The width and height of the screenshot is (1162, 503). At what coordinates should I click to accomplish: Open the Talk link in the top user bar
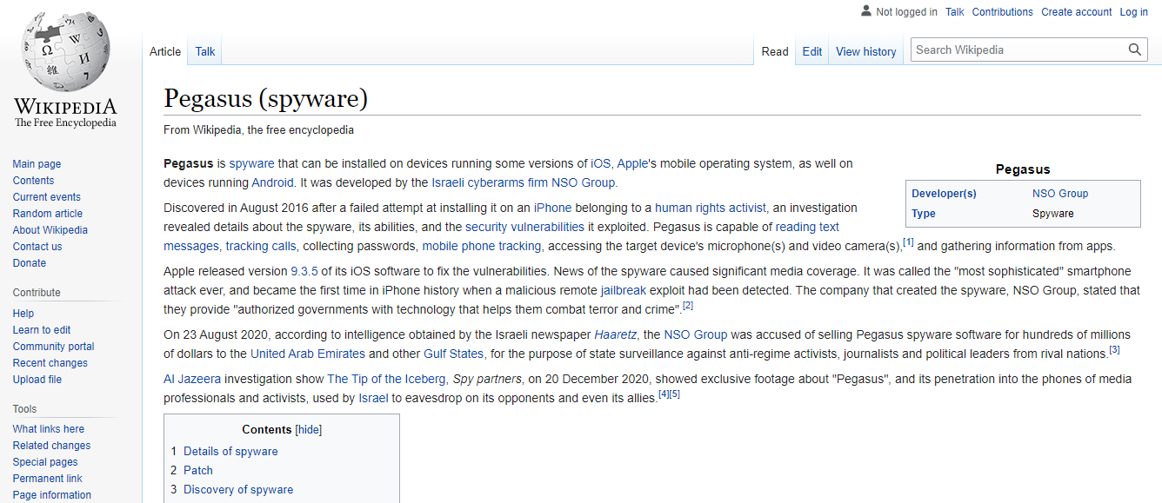pyautogui.click(x=955, y=12)
